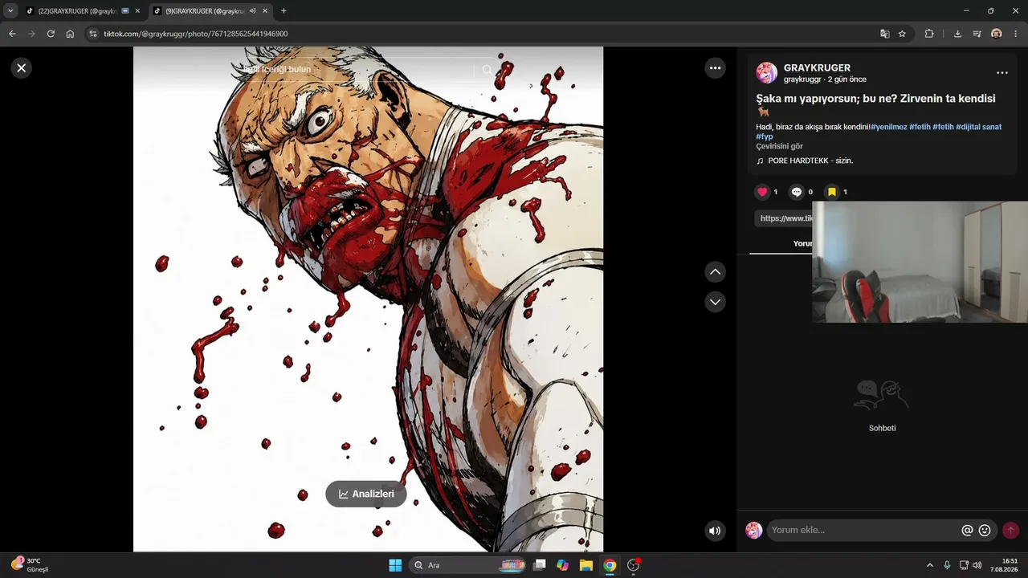Close the (9)GRAYKRUGER tab
1028x578 pixels.
tap(265, 11)
